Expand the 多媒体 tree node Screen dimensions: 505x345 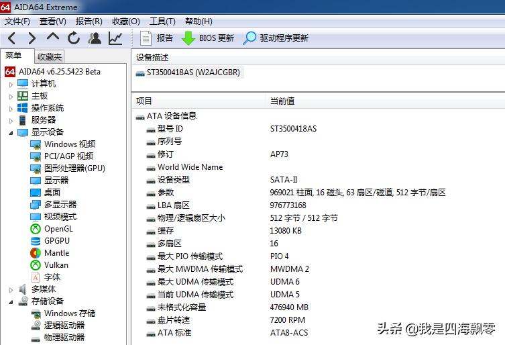(11, 290)
